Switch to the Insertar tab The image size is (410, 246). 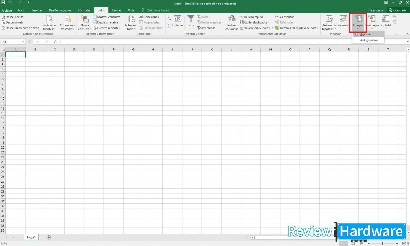pos(37,10)
